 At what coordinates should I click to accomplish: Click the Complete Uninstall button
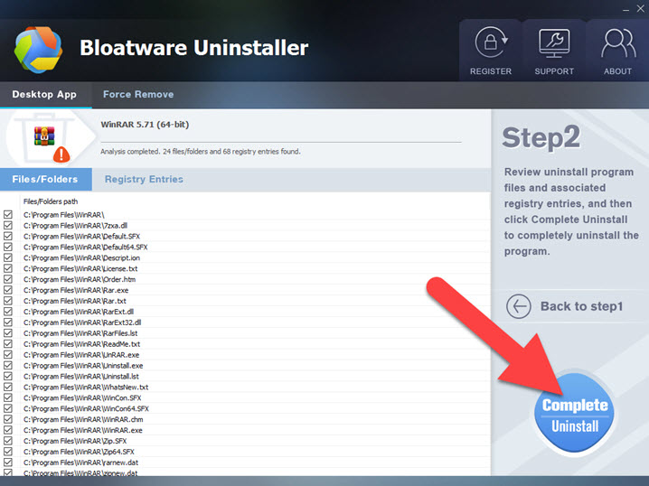pos(575,415)
